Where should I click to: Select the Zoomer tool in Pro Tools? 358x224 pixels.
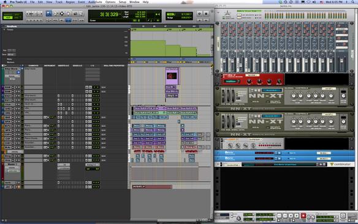coord(48,14)
